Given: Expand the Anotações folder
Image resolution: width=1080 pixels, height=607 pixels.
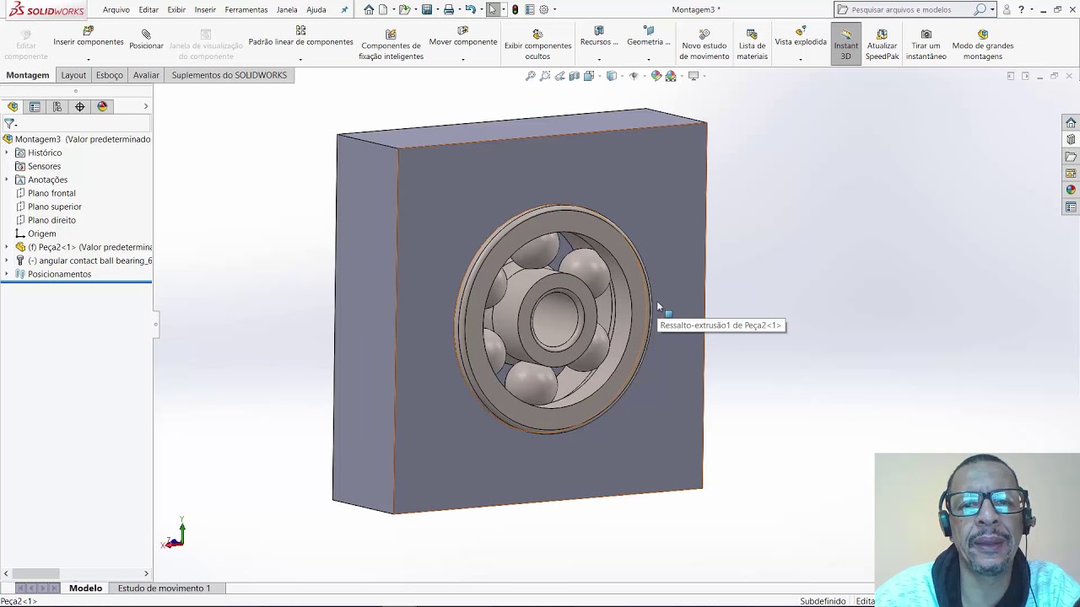Looking at the screenshot, I should tap(7, 180).
